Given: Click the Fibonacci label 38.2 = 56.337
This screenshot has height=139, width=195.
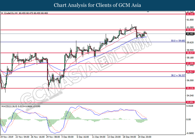Looking at the screenshot, I should point(178,75).
